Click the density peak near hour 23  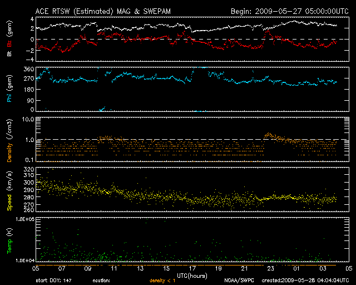269,134
